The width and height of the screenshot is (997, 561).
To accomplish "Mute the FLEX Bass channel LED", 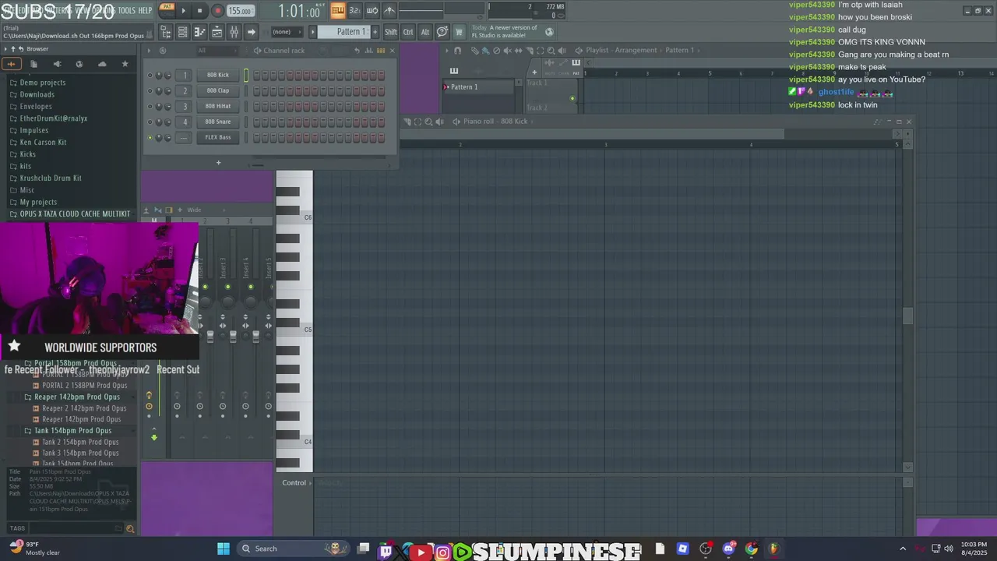I will coord(150,138).
